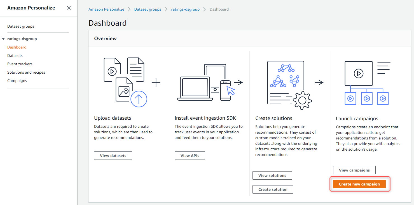This screenshot has height=205, width=414.
Task: Click the View APIs button
Action: click(190, 156)
